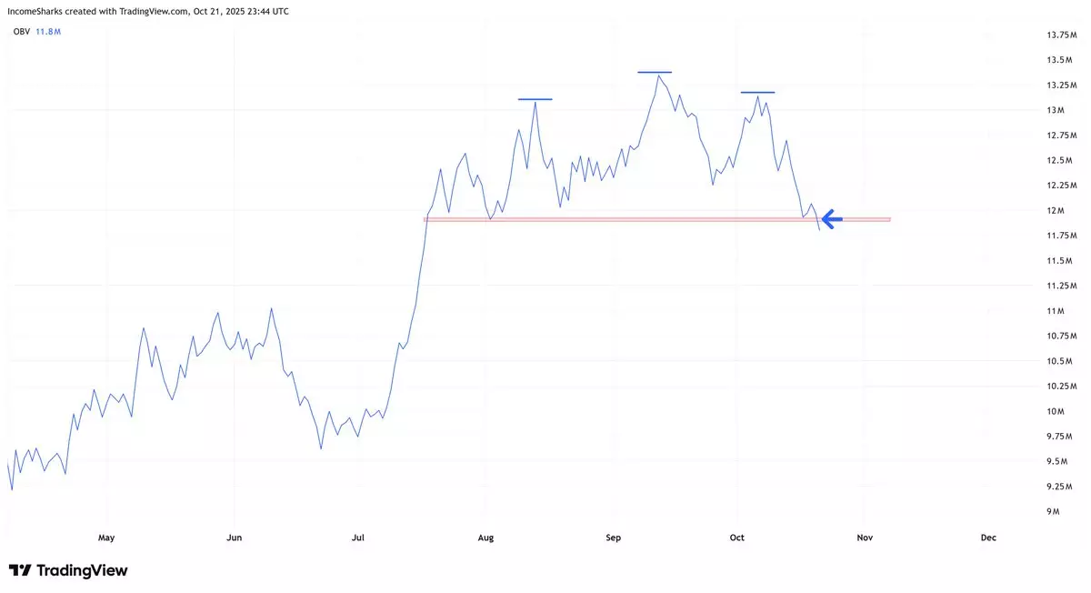Click the TradingView logo icon

(20, 570)
